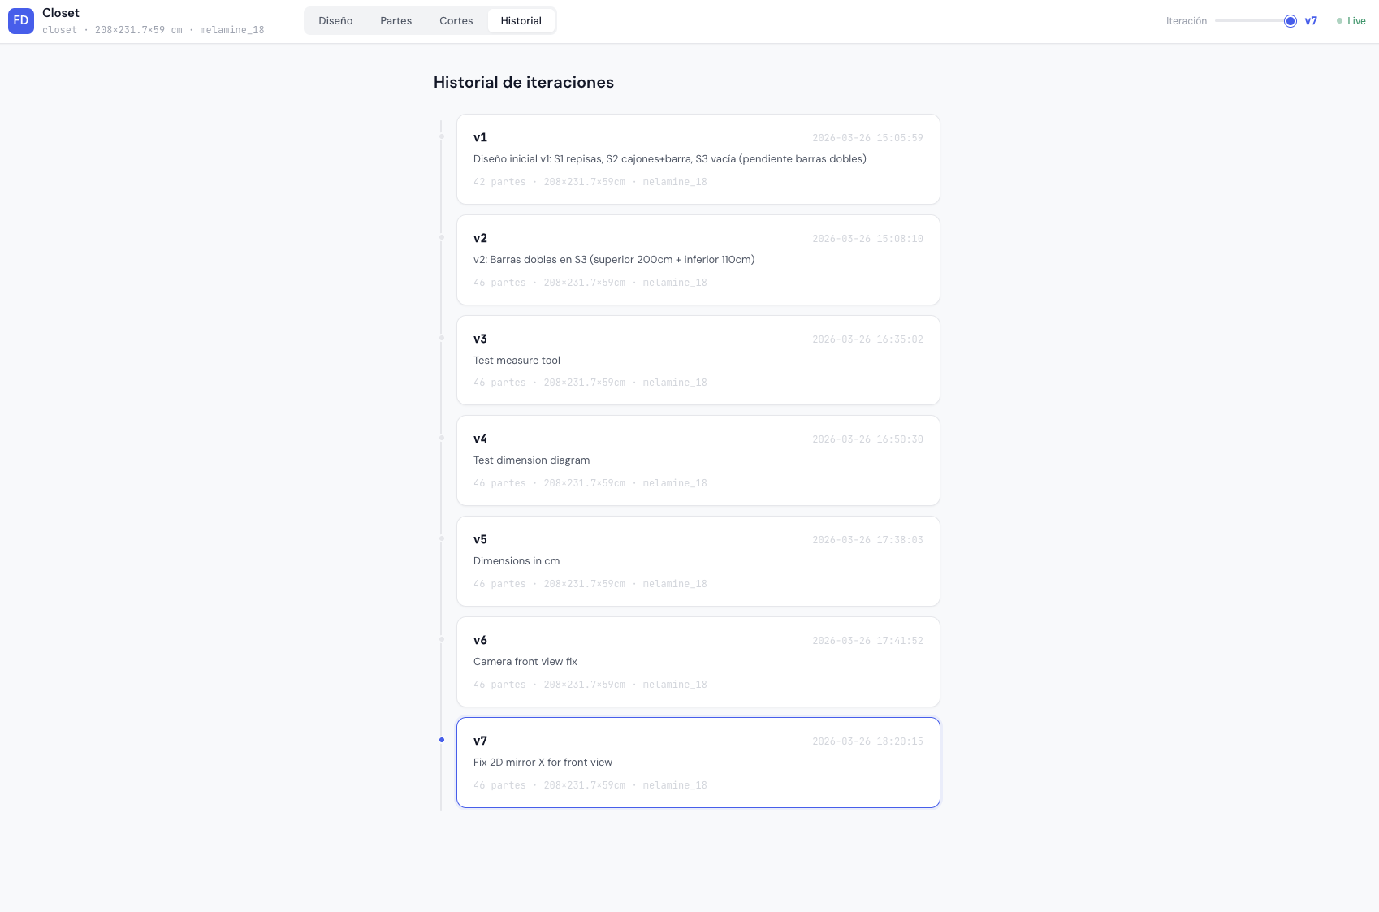1379x912 pixels.
Task: Go to the Cortes tab
Action: [456, 21]
